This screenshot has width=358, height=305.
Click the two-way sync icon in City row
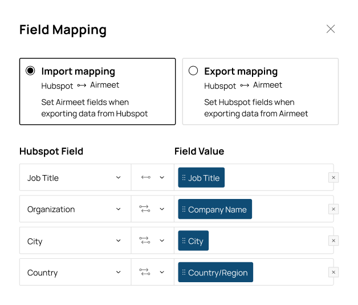[x=145, y=240]
